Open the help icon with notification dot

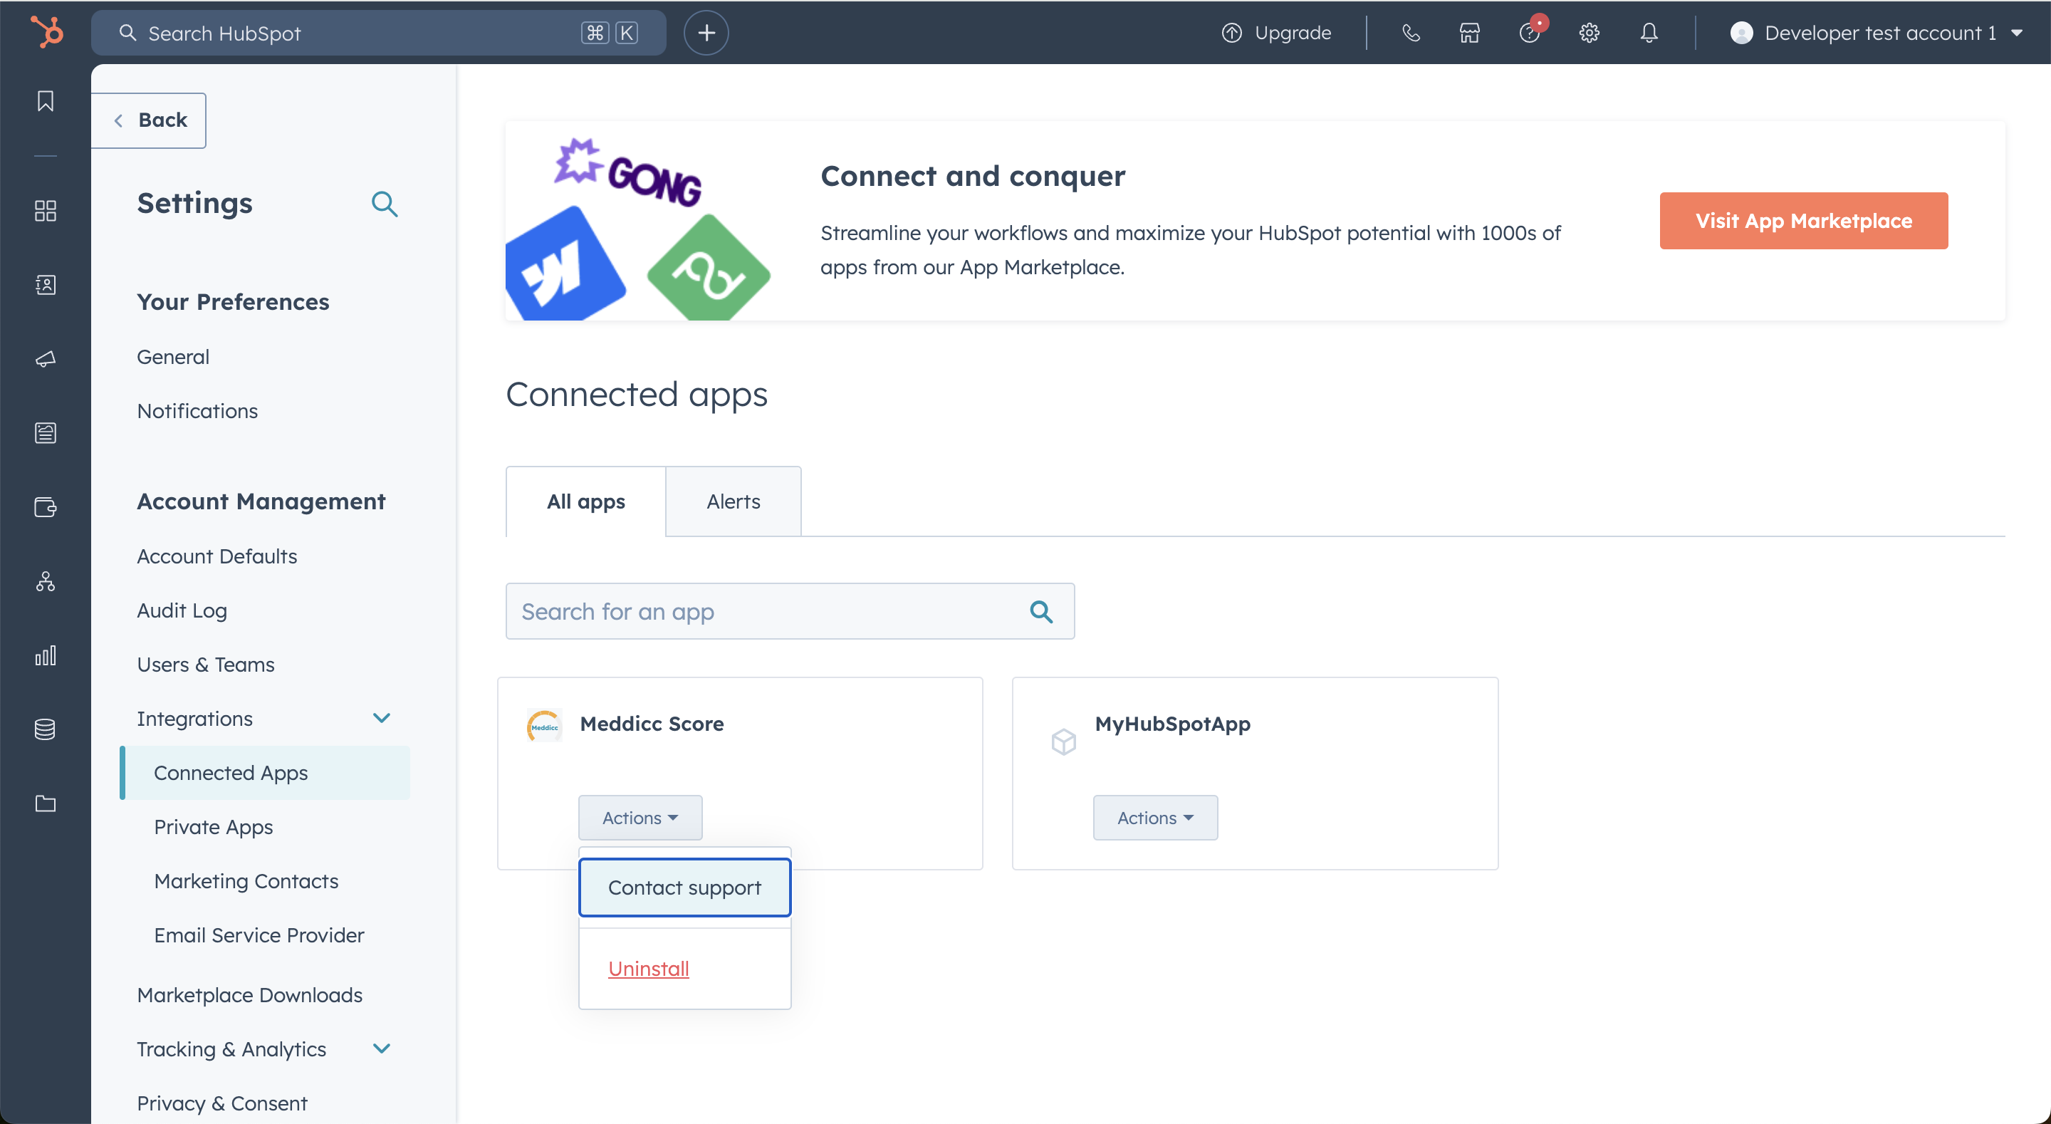[1530, 33]
